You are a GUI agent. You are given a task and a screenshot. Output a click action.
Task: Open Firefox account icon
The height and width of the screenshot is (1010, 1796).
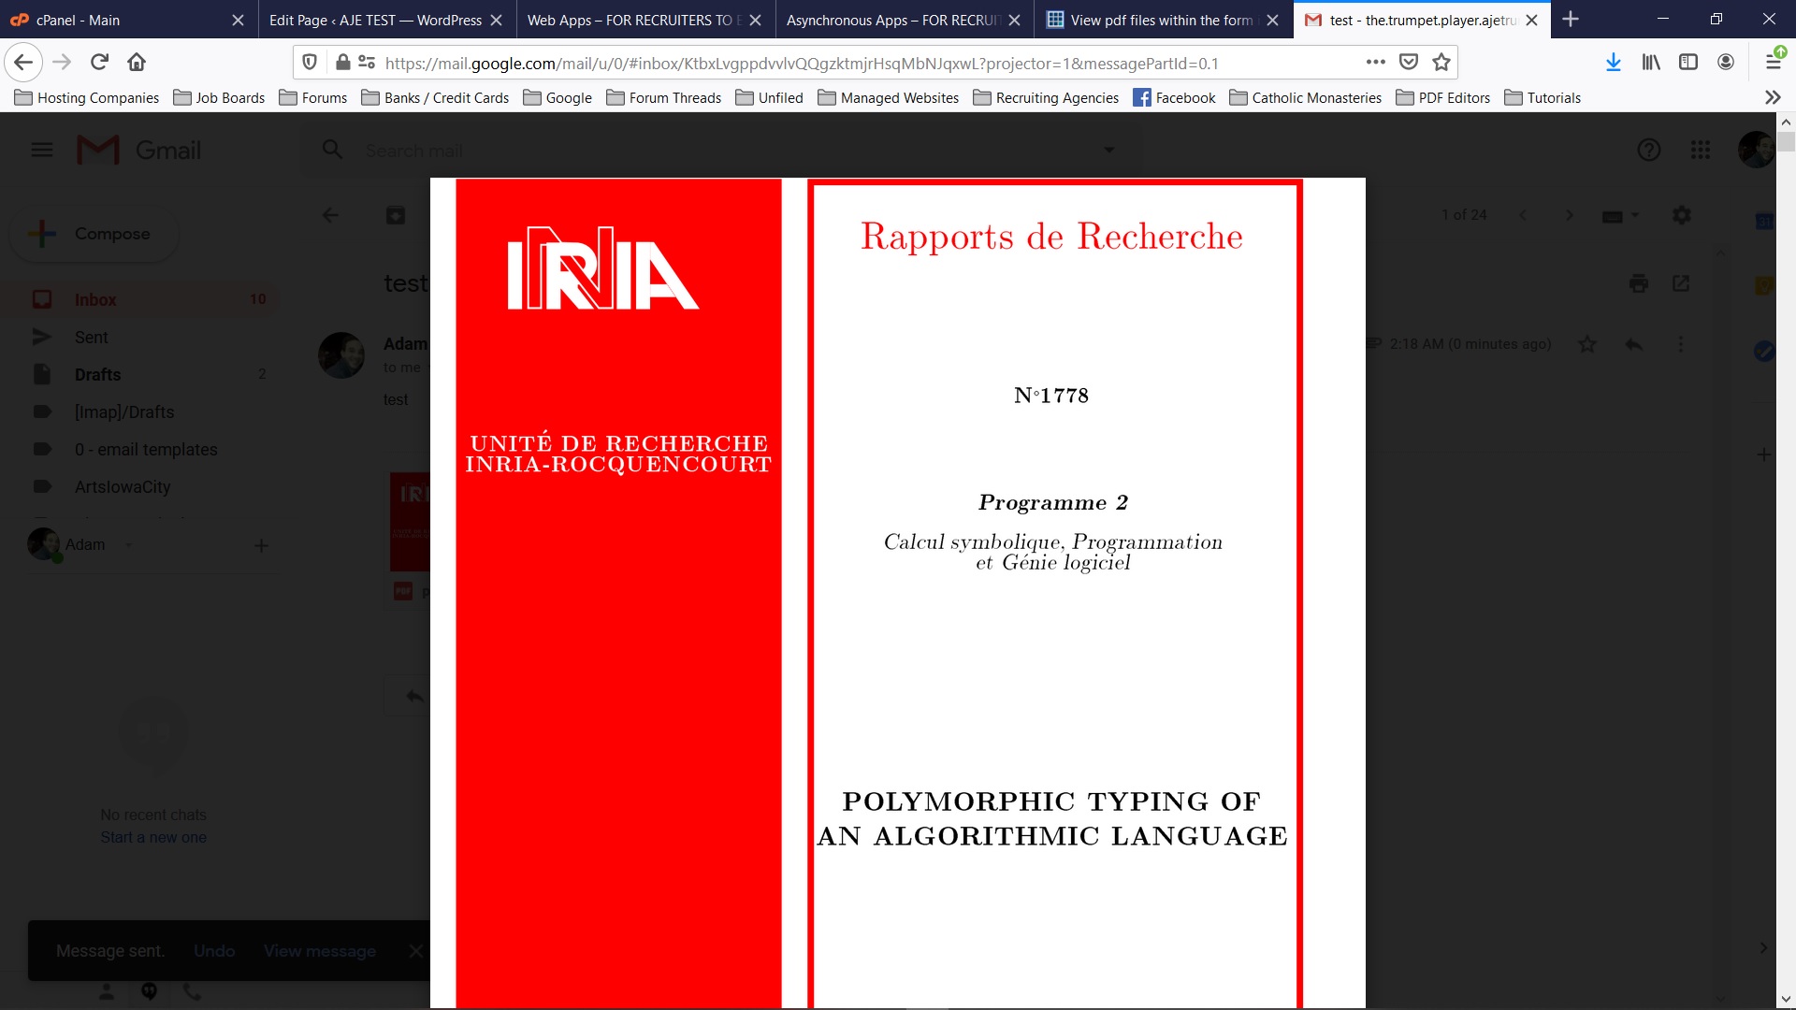(1726, 63)
